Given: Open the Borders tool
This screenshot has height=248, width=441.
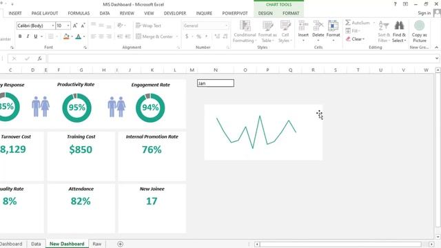Looking at the screenshot, I should click(x=50, y=37).
